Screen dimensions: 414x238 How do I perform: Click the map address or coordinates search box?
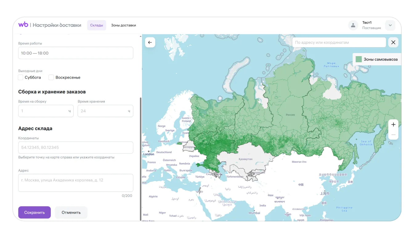pyautogui.click(x=339, y=43)
